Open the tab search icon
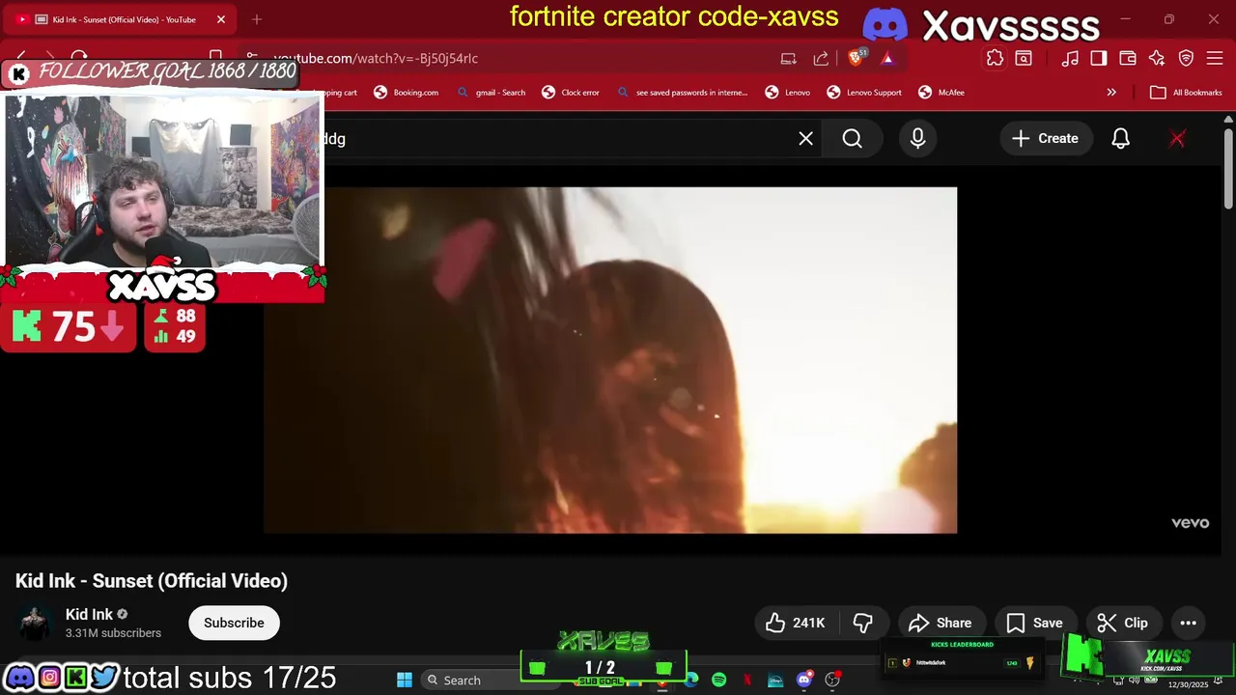This screenshot has height=695, width=1236. pyautogui.click(x=1024, y=58)
